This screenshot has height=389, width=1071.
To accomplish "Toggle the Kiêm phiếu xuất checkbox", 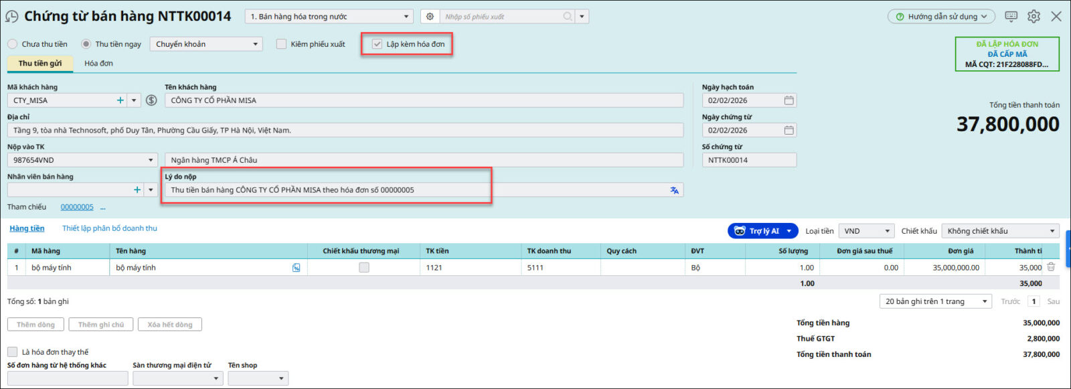I will pyautogui.click(x=282, y=44).
